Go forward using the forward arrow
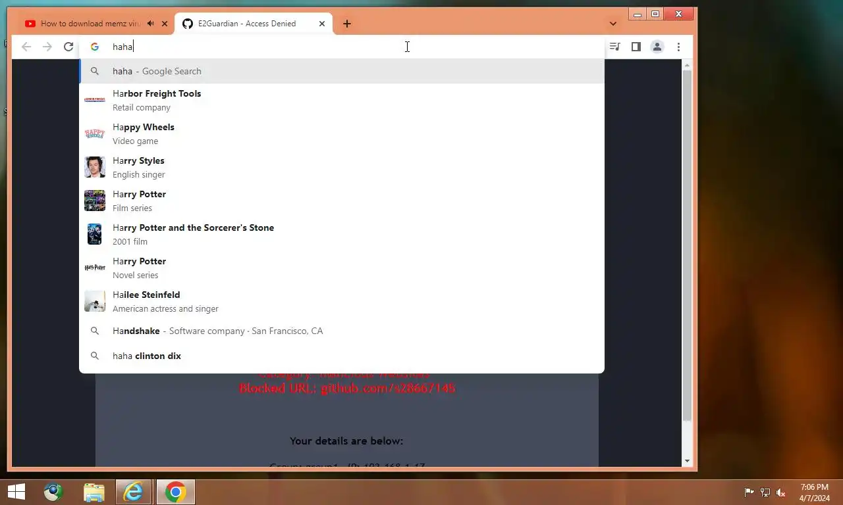Viewport: 843px width, 505px height. pos(47,47)
